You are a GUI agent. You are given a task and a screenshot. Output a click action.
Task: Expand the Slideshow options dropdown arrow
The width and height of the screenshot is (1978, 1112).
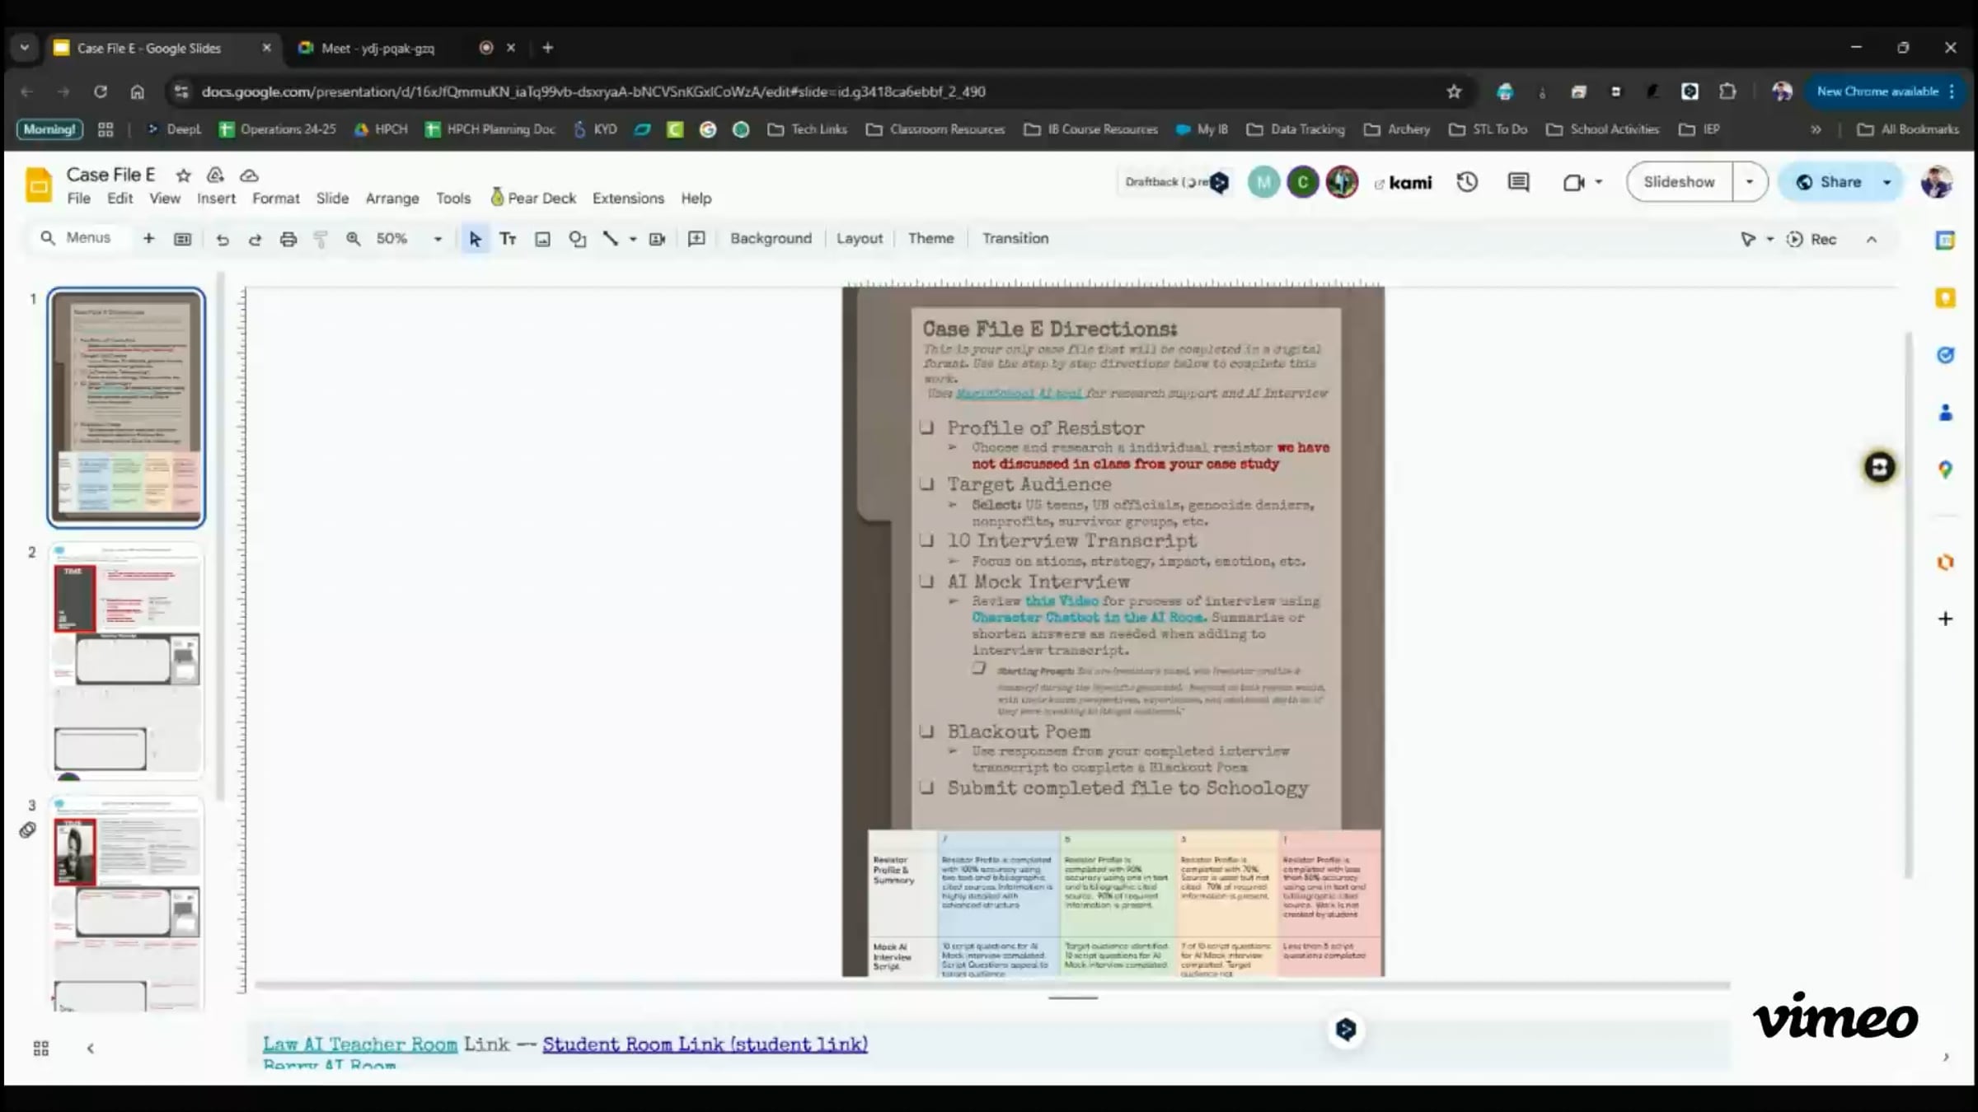point(1749,182)
